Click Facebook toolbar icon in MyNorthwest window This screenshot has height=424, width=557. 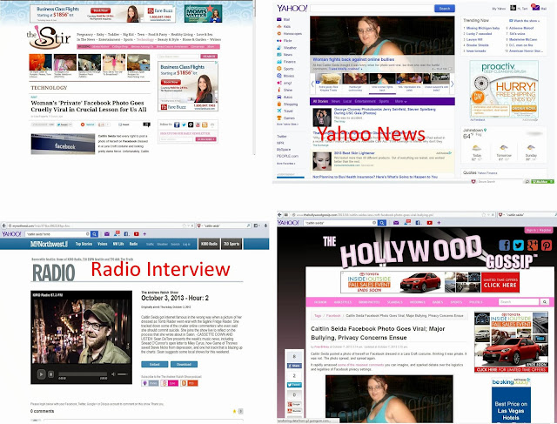[x=126, y=234]
